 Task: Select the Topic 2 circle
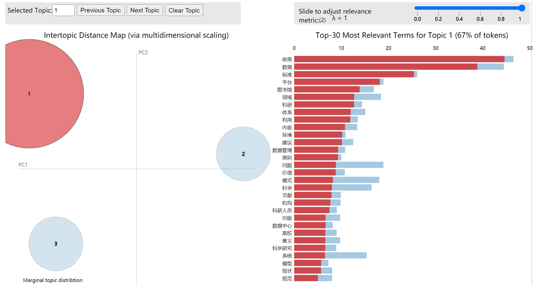pos(243,154)
